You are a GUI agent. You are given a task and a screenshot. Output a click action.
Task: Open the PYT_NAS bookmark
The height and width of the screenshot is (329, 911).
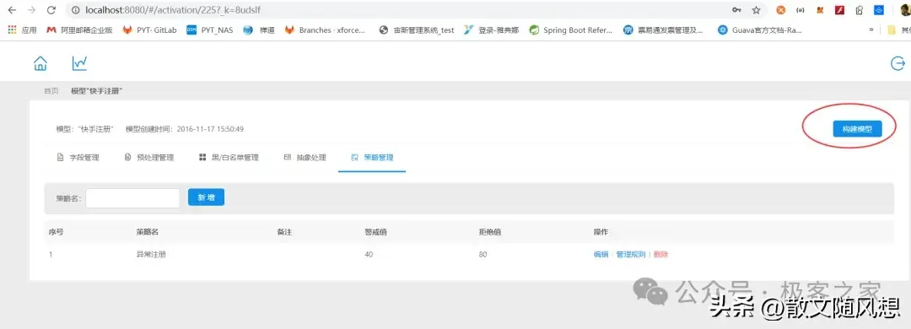point(210,30)
